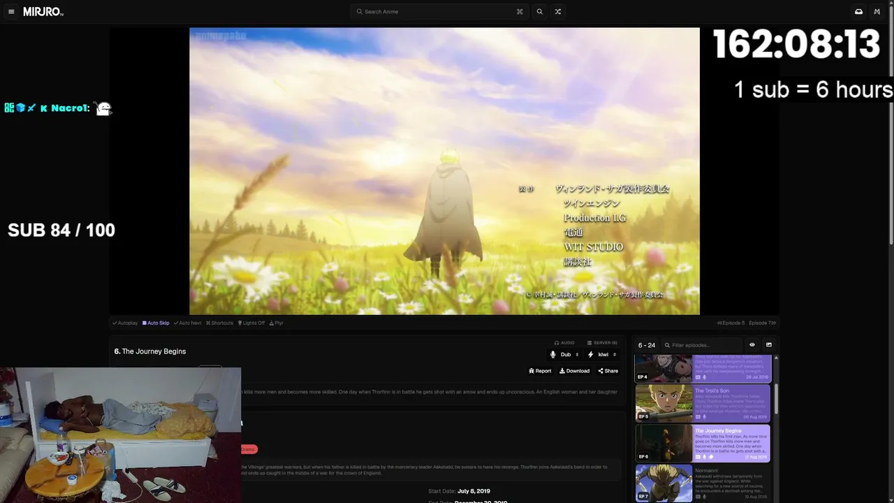The image size is (894, 503).
Task: Share this episode
Action: 608,371
